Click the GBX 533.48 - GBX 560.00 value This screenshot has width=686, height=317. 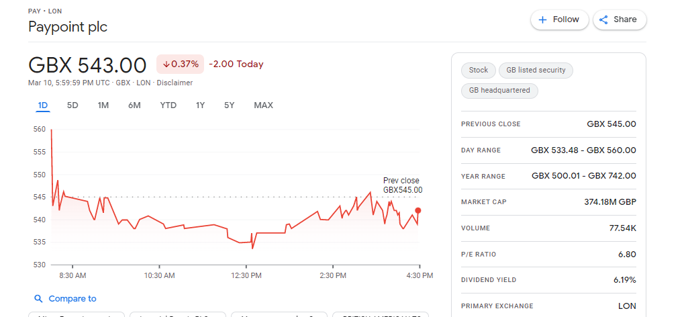(583, 150)
